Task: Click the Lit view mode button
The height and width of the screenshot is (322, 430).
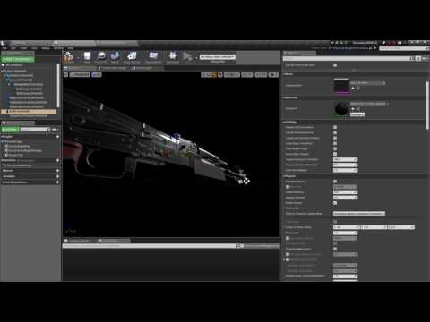Action: pyautogui.click(x=97, y=75)
